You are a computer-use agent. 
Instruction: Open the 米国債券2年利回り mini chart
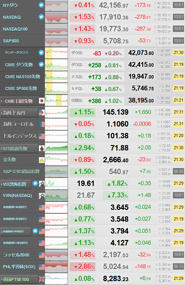point(56,207)
